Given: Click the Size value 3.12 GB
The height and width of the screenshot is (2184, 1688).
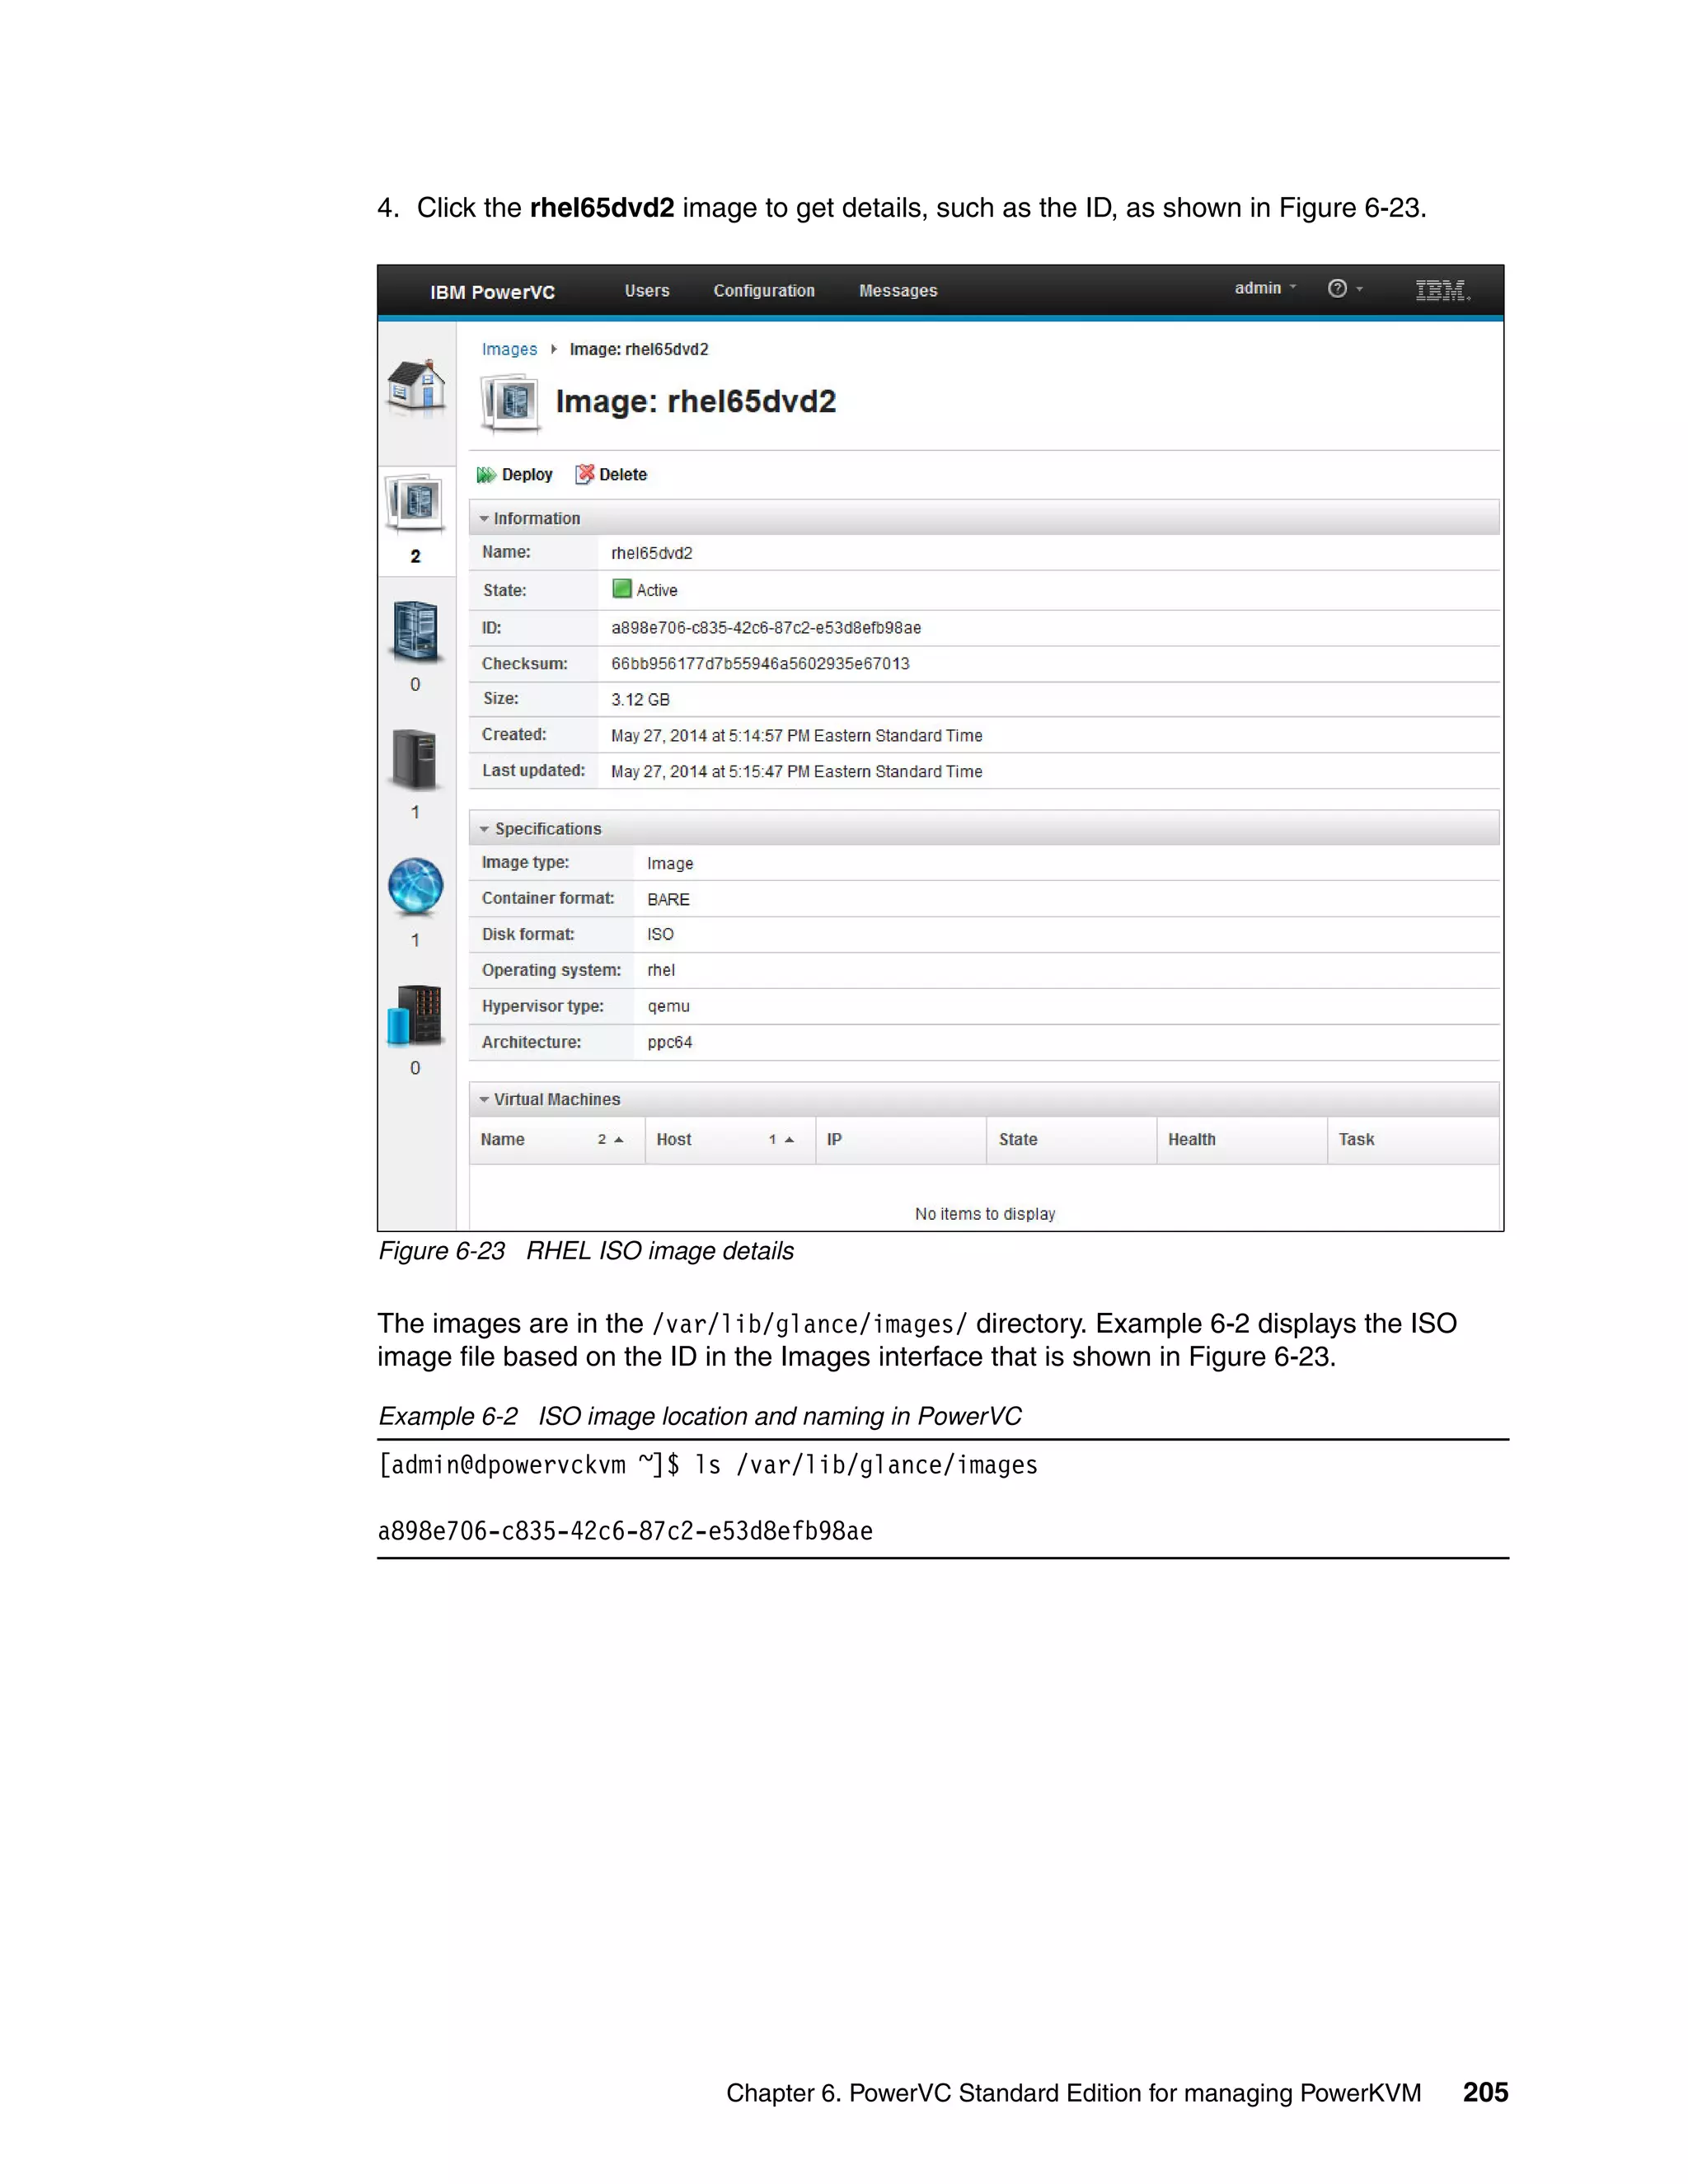Looking at the screenshot, I should (640, 700).
